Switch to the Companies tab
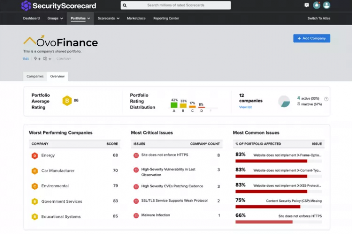The width and height of the screenshot is (352, 234). 35,76
